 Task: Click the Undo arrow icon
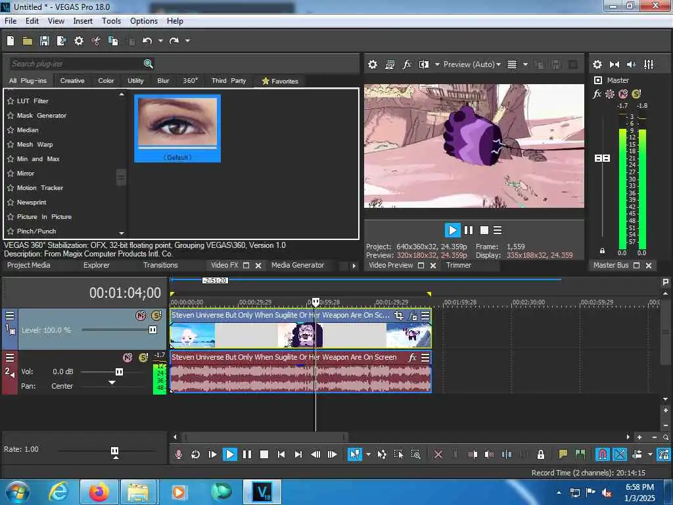(147, 41)
